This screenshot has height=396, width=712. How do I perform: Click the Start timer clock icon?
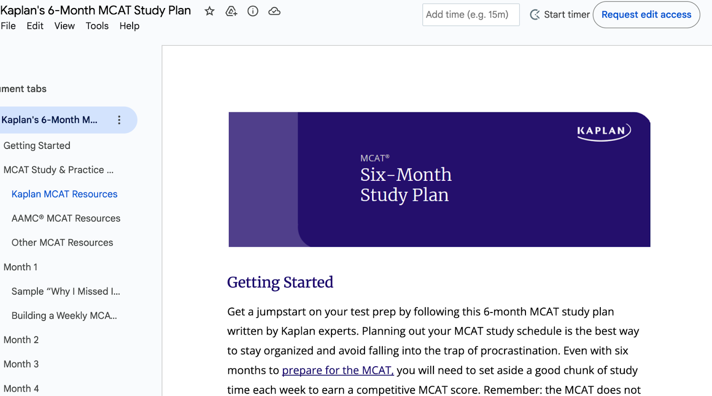[535, 15]
